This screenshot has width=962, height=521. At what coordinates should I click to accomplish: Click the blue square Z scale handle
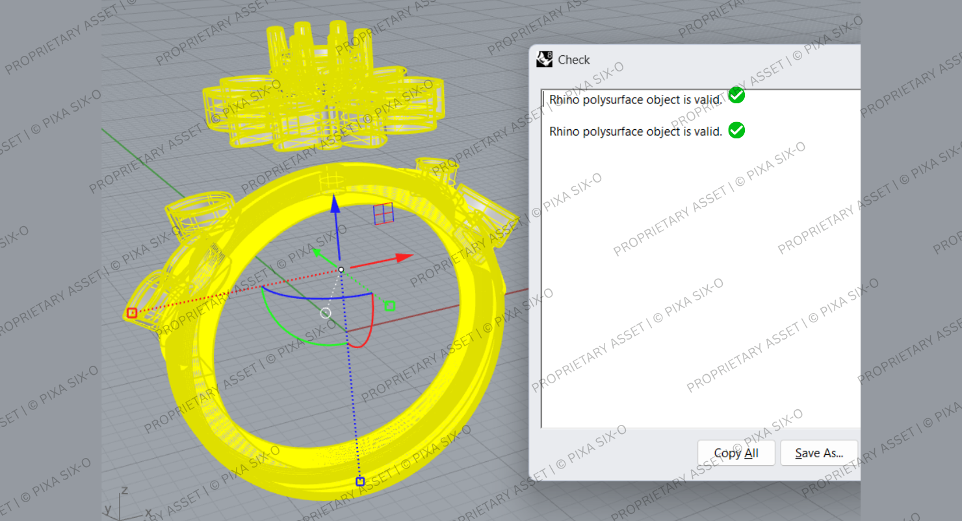tap(360, 481)
